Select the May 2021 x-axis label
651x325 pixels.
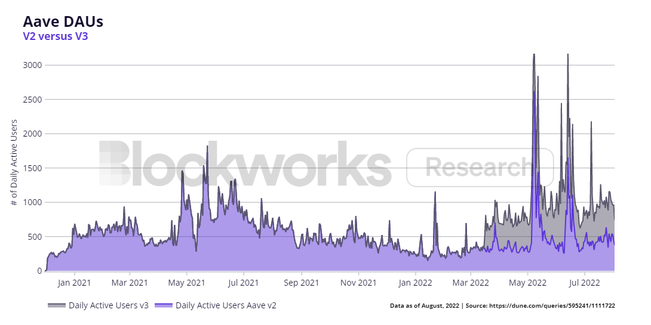pos(187,282)
